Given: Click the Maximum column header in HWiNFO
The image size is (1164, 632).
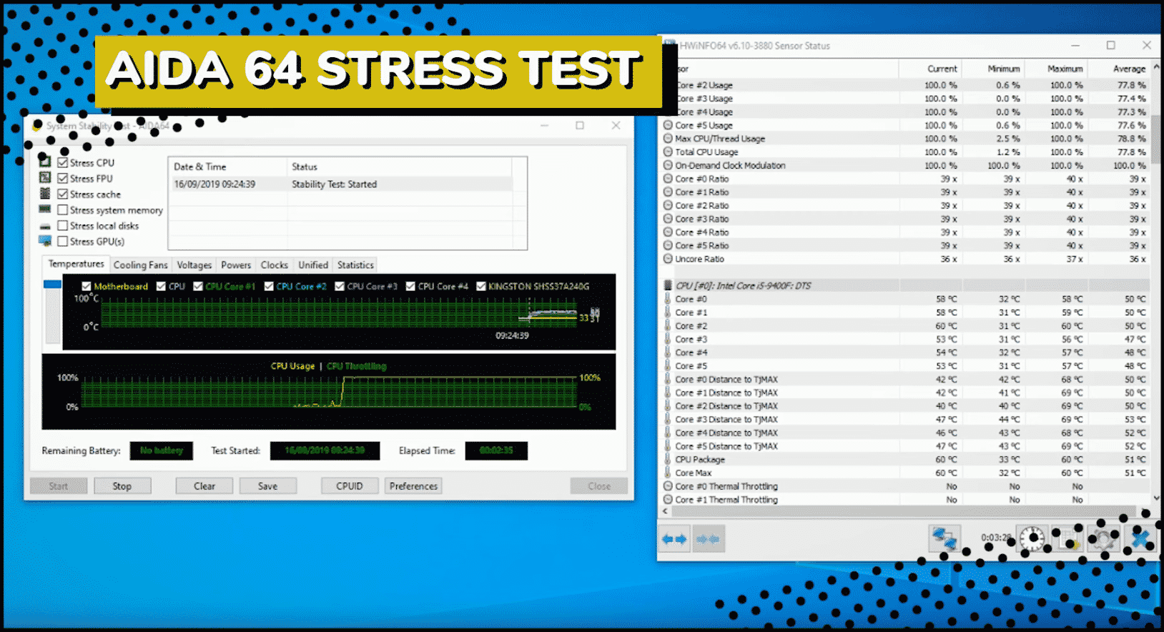Looking at the screenshot, I should (x=1055, y=69).
